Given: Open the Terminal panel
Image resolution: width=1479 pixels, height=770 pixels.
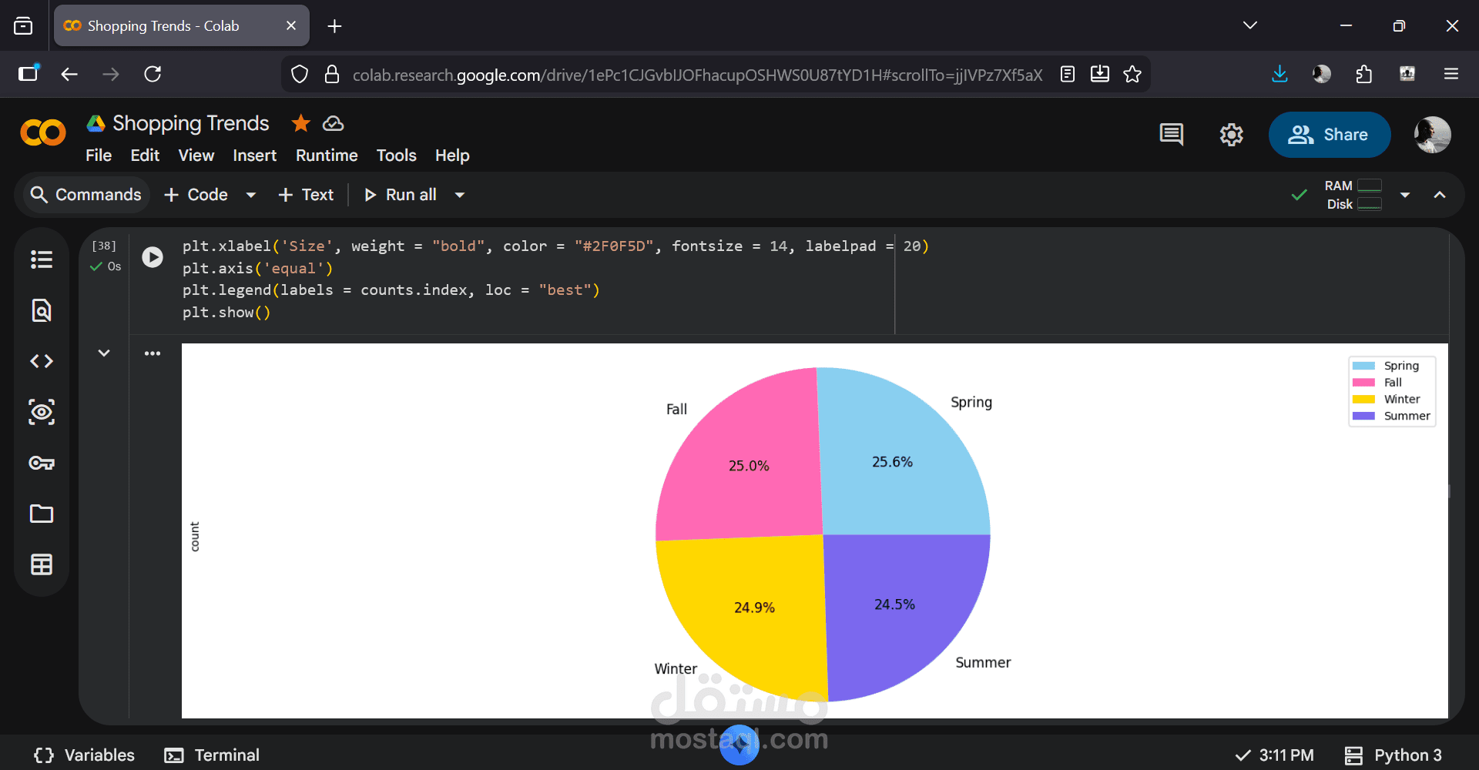Looking at the screenshot, I should (212, 755).
